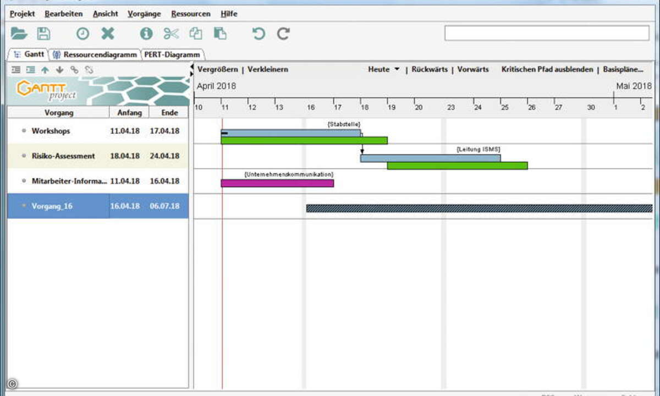Redo the last undone action
The width and height of the screenshot is (660, 396).
283,34
